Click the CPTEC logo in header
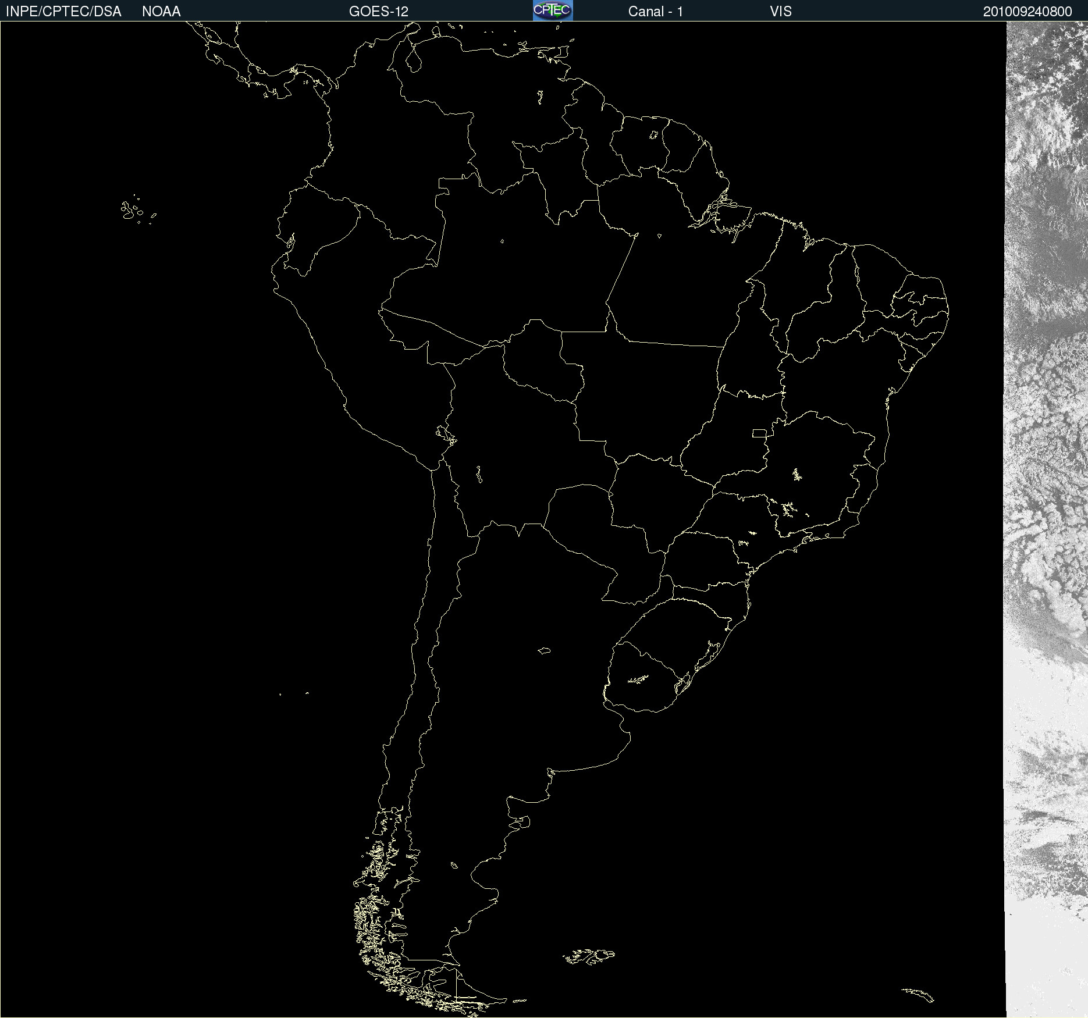The image size is (1088, 1018). click(x=553, y=10)
